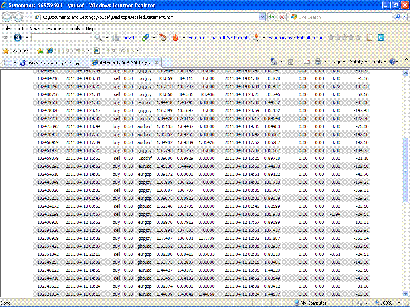Click the stopwatch icon on the toolbar
Screen dimensions: 410x307
coord(163,38)
